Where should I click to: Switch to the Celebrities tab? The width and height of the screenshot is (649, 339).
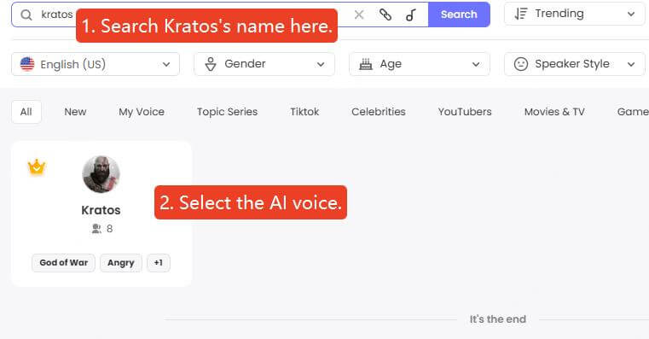379,112
